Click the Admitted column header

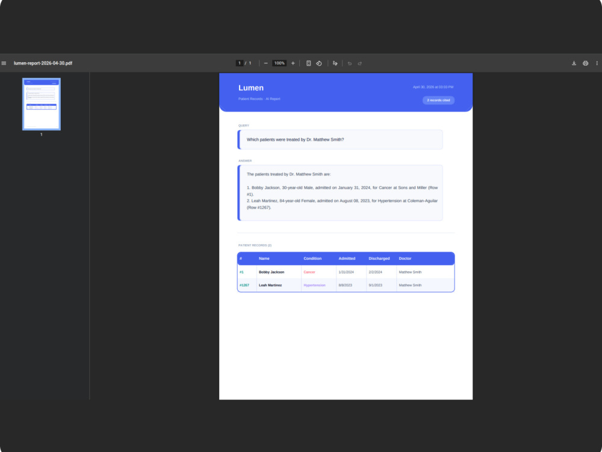pos(347,259)
